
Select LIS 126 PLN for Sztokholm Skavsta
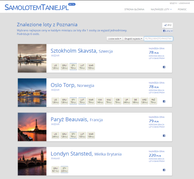[x=55, y=67]
